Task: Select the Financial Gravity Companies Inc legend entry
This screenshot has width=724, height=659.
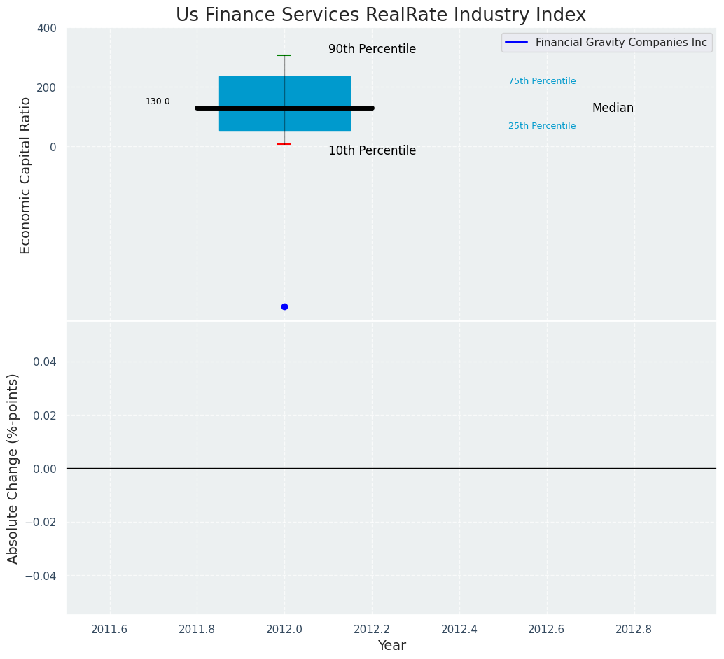Action: pos(620,43)
